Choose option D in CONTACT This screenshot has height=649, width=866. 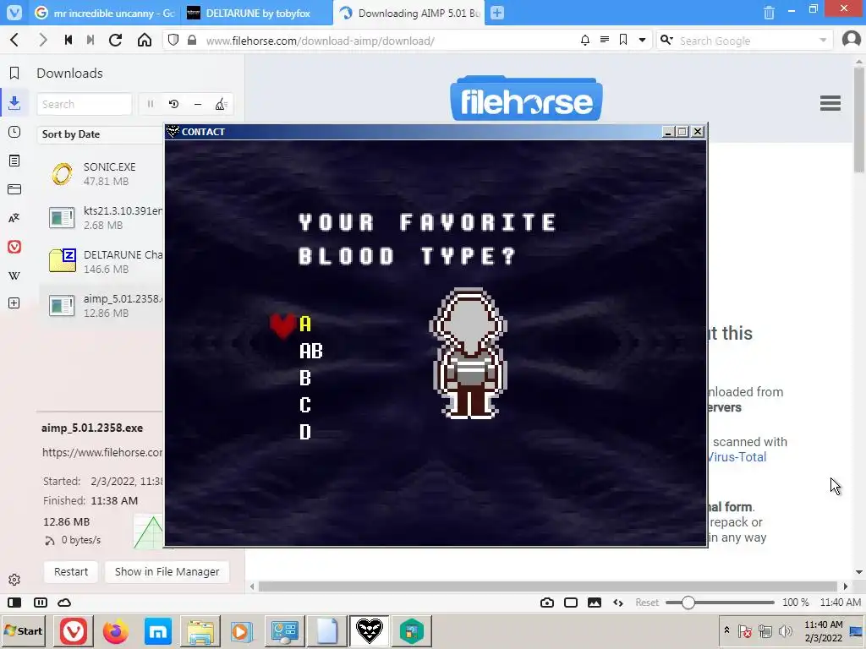coord(304,432)
